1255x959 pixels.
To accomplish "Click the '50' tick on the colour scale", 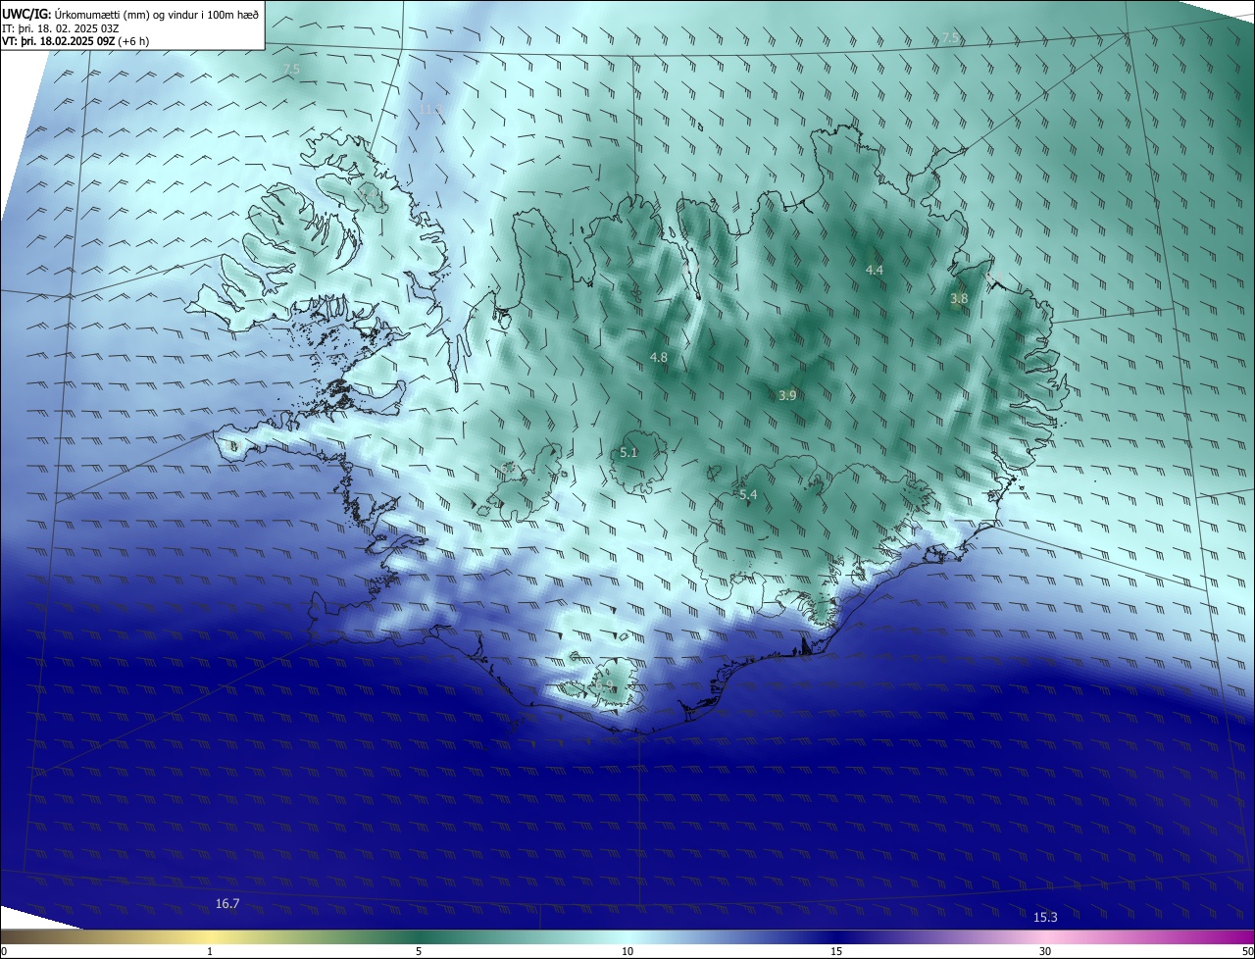I will coord(1247,951).
